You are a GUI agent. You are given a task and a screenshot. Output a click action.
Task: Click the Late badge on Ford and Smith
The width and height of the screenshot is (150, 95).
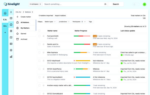(x=95, y=36)
